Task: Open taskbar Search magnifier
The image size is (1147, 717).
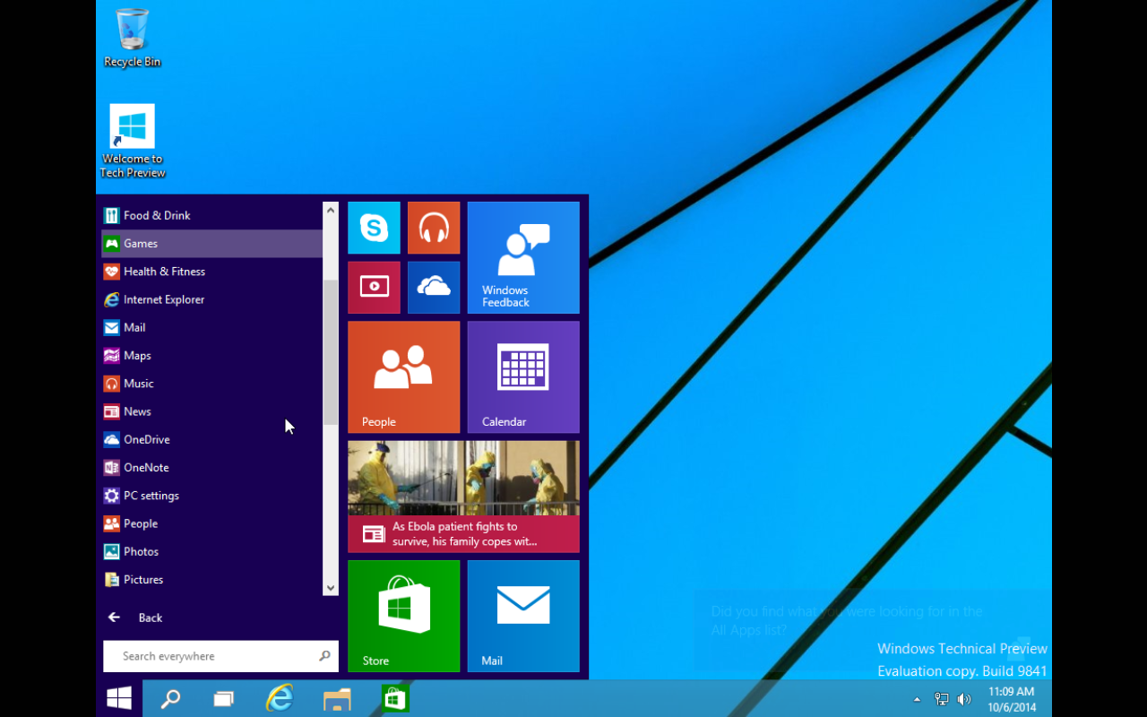Action: tap(169, 698)
